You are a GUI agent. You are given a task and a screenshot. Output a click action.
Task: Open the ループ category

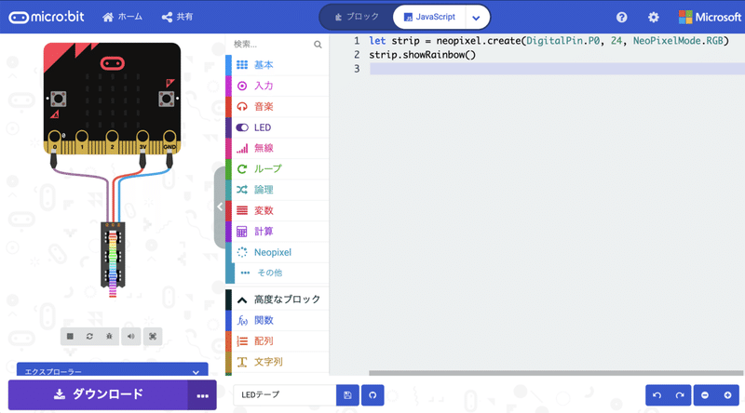pos(278,169)
